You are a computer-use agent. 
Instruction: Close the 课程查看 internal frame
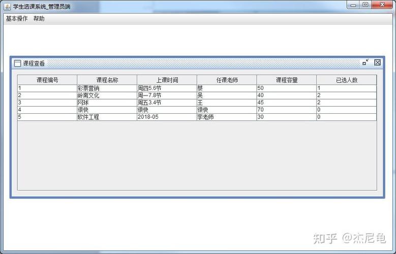pos(377,62)
